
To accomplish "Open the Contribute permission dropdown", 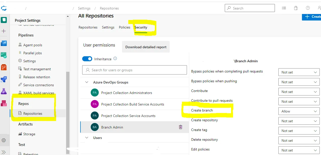I will coord(299,92).
